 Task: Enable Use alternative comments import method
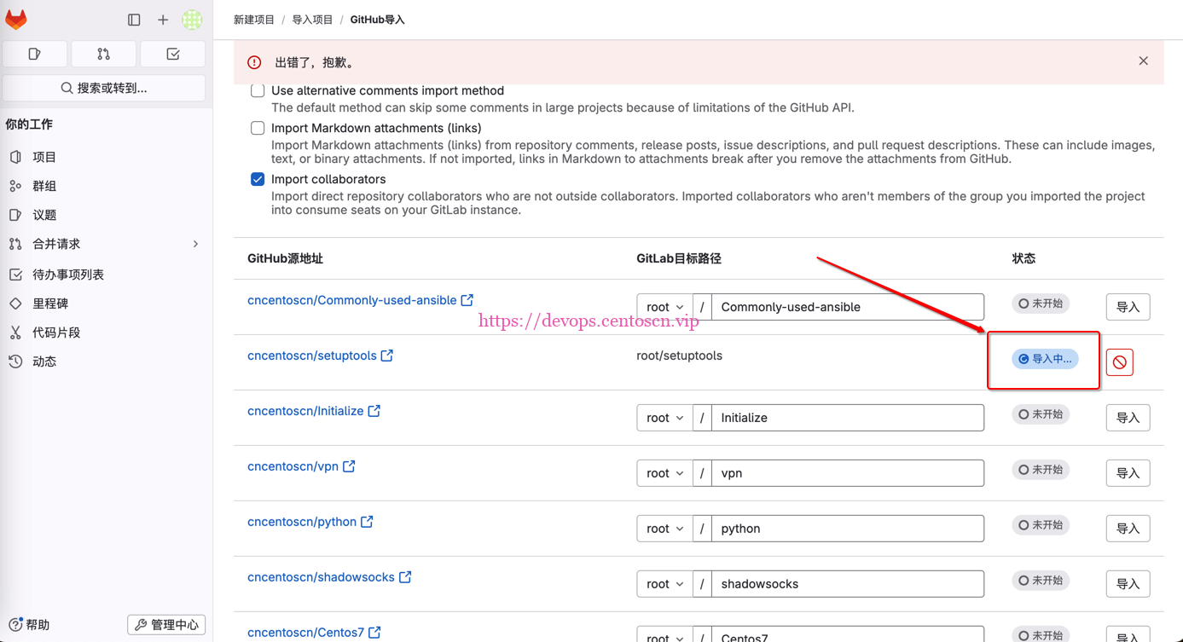[x=258, y=90]
